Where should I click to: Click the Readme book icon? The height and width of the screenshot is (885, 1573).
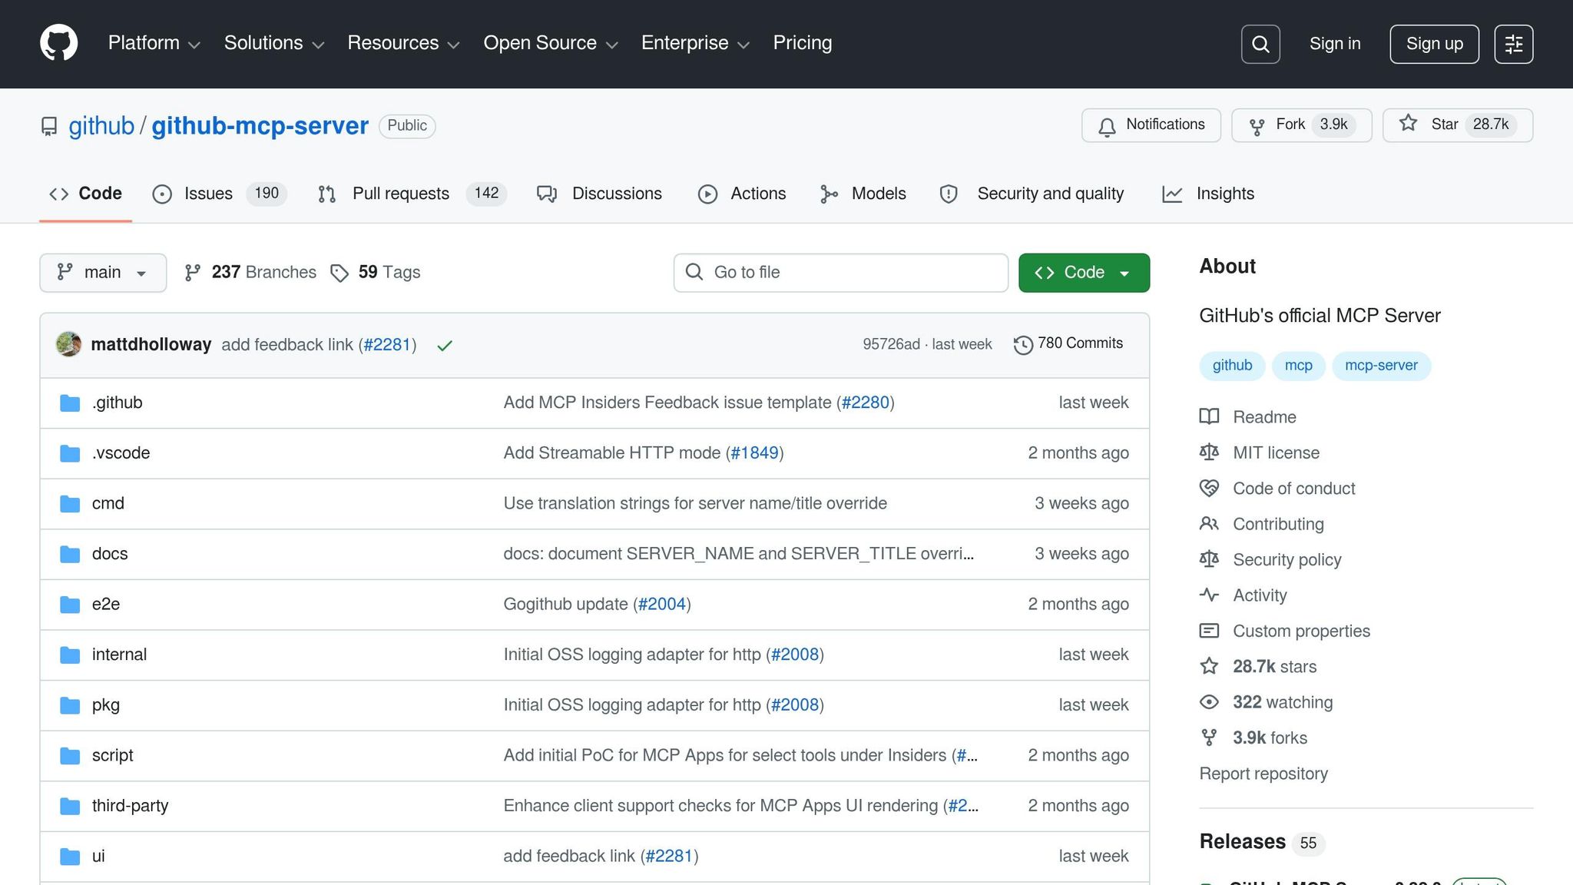[x=1208, y=416]
